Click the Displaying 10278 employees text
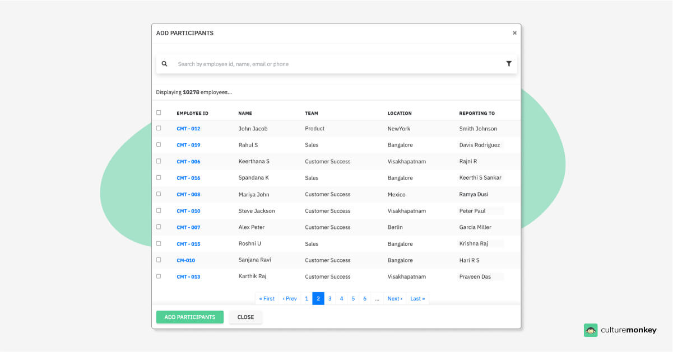The height and width of the screenshot is (352, 673). [x=194, y=92]
